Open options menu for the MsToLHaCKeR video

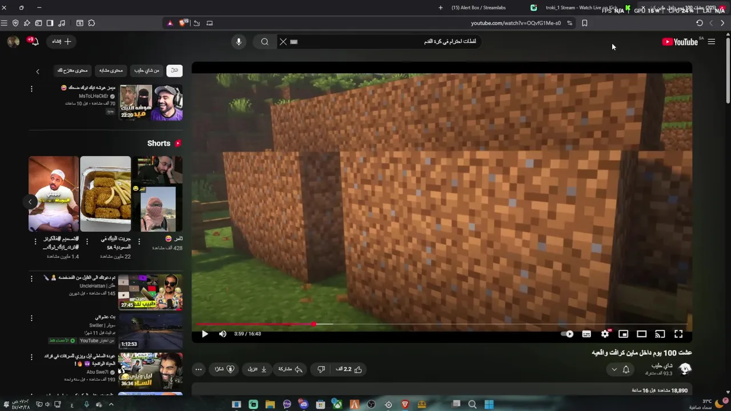31,89
